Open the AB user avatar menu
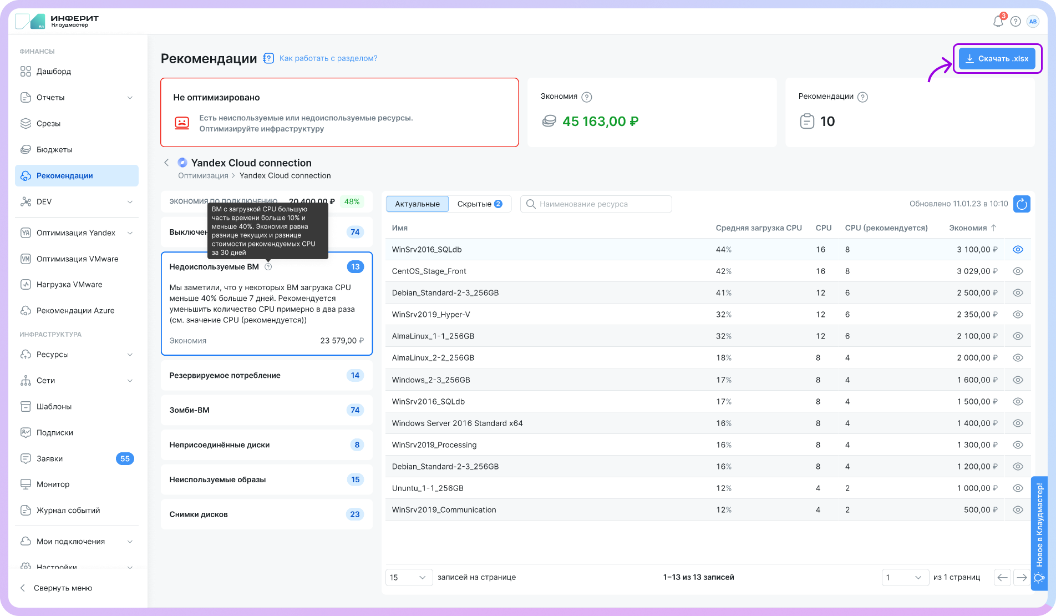 (1033, 22)
